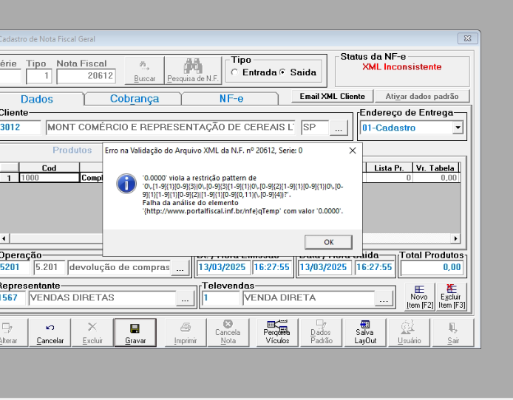Switch to the NF-e tab

pos(231,99)
